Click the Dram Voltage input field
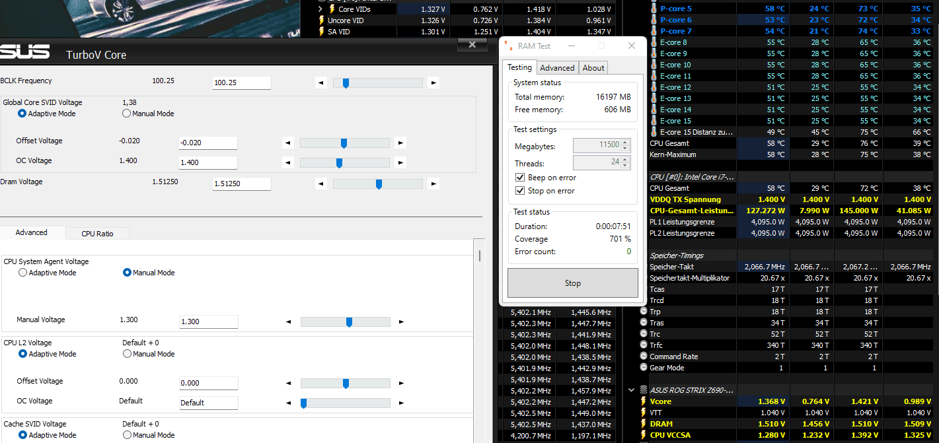939x443 pixels. point(242,184)
